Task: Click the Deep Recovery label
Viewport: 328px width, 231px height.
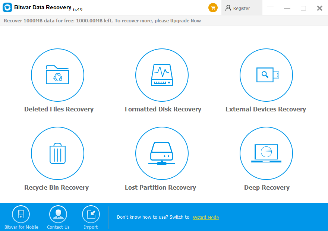Action: pyautogui.click(x=267, y=187)
